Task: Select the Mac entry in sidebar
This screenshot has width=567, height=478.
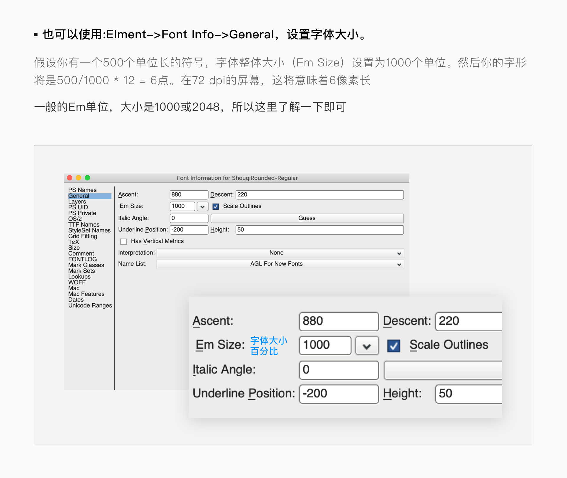Action: point(74,288)
